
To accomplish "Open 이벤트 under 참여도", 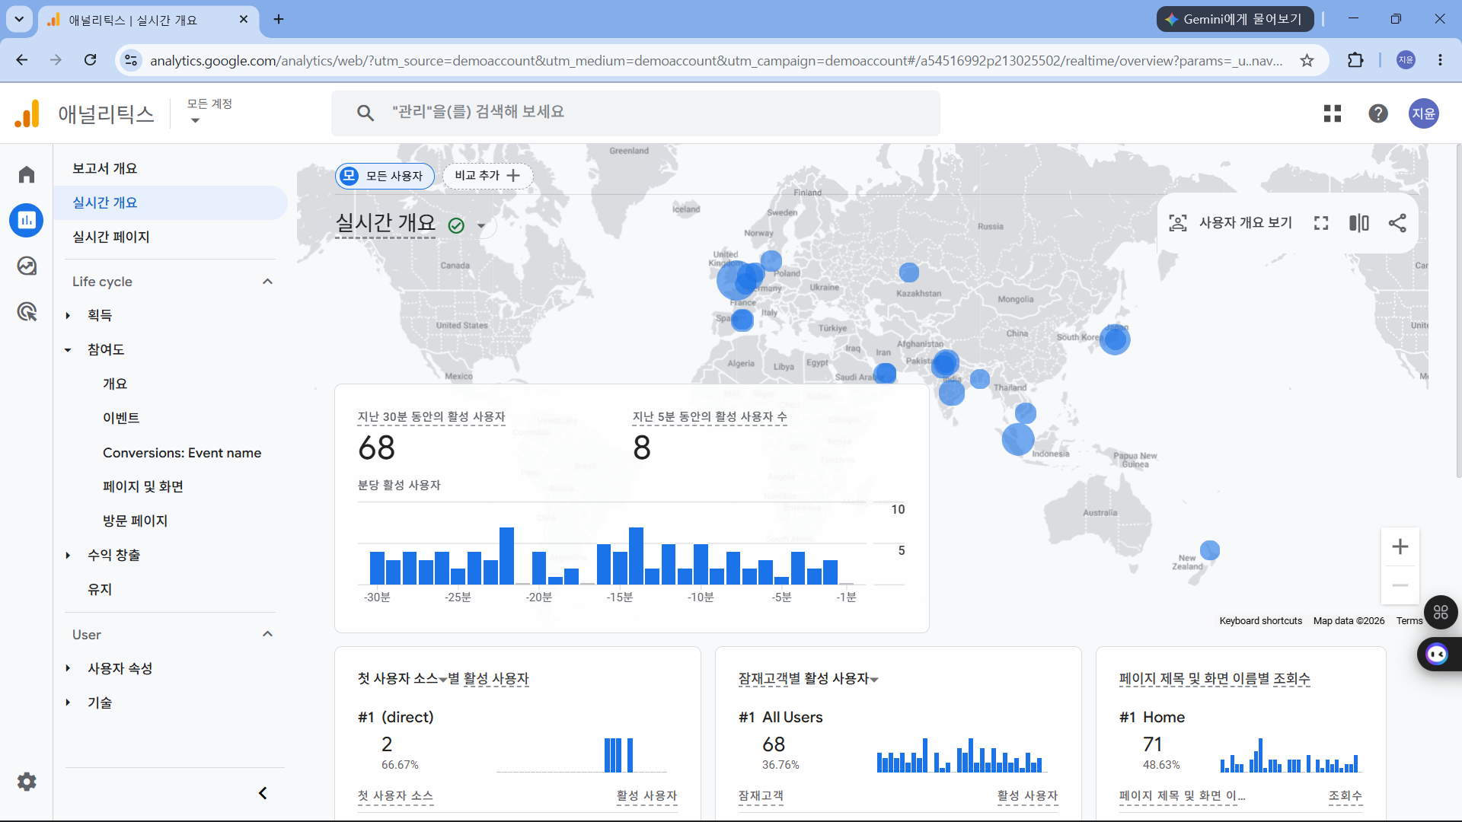I will [121, 418].
